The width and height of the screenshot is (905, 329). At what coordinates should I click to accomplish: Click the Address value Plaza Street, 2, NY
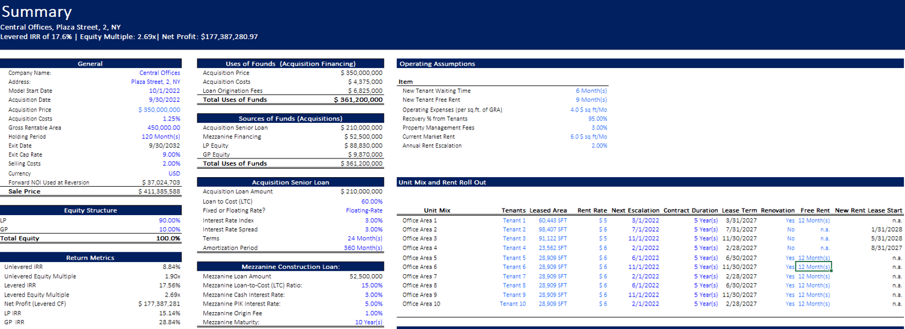[x=156, y=82]
